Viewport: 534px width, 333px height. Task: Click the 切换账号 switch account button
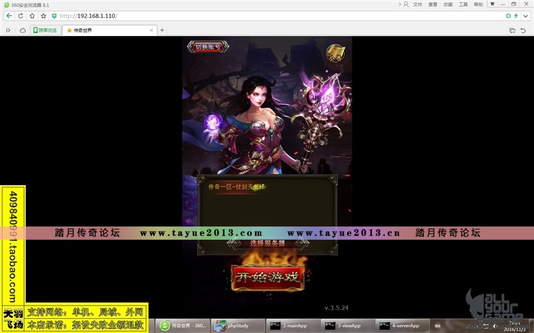207,47
